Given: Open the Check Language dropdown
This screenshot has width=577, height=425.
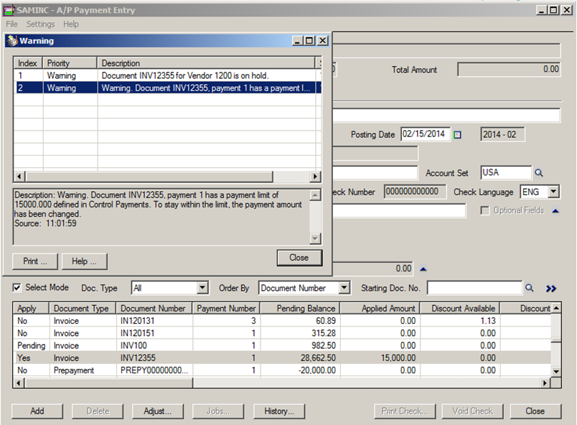Looking at the screenshot, I should pyautogui.click(x=553, y=192).
